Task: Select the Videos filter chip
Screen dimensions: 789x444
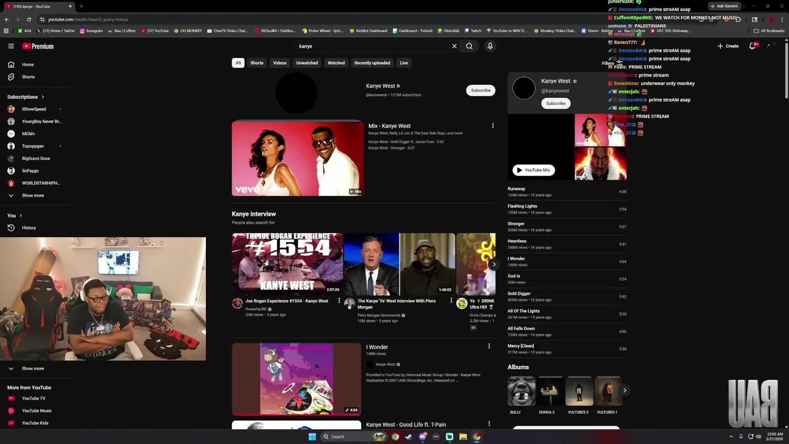Action: tap(280, 63)
